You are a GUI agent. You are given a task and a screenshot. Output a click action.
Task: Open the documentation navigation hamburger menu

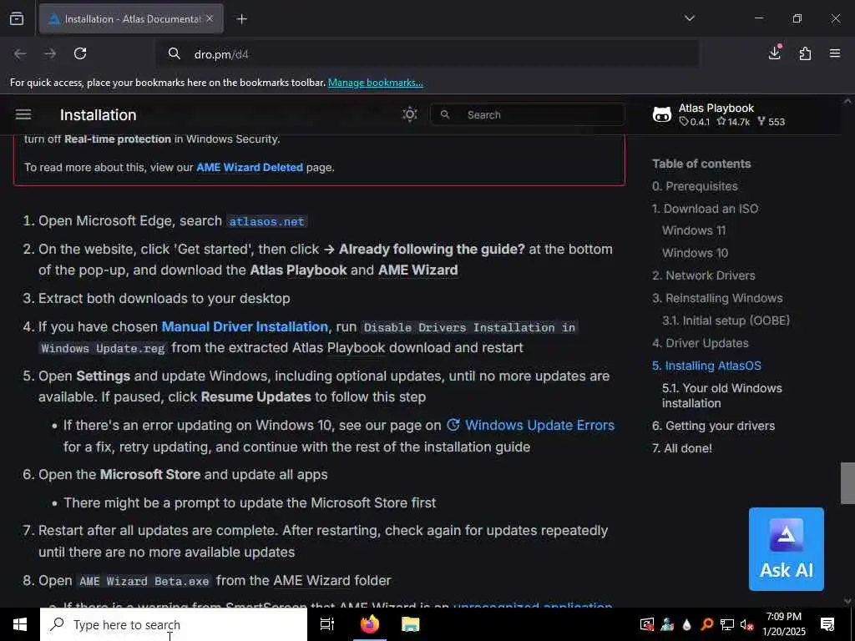click(23, 114)
